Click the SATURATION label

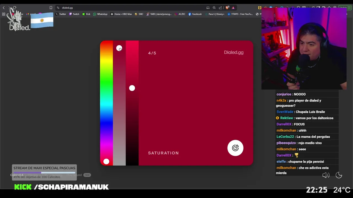pos(164,153)
